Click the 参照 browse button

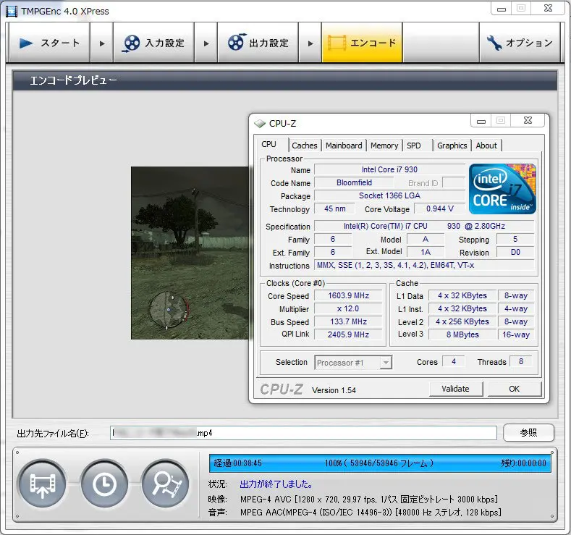coord(528,433)
